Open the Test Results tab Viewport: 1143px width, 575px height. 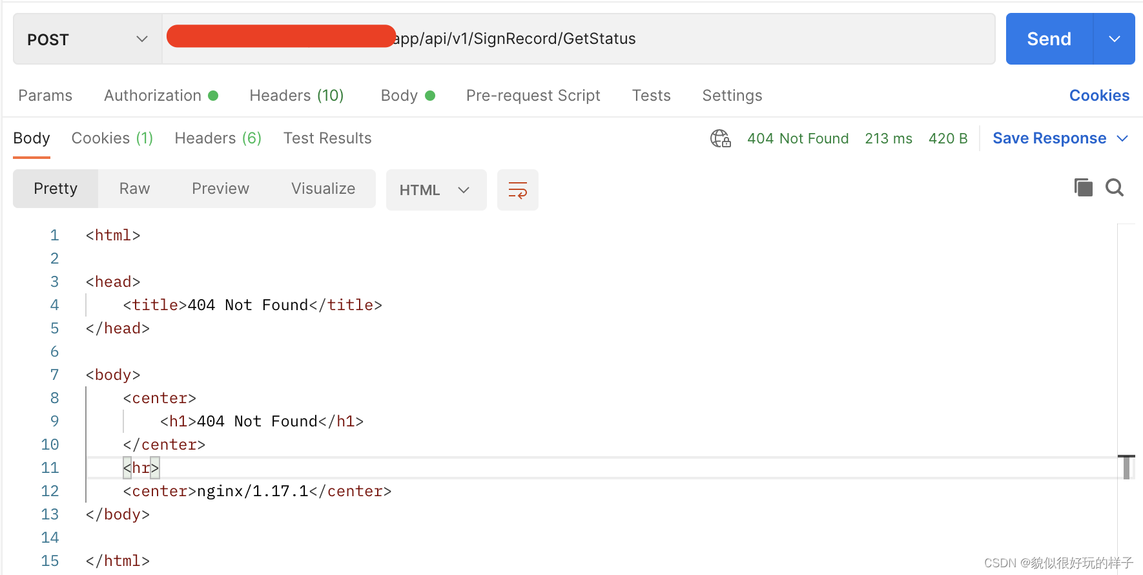327,138
